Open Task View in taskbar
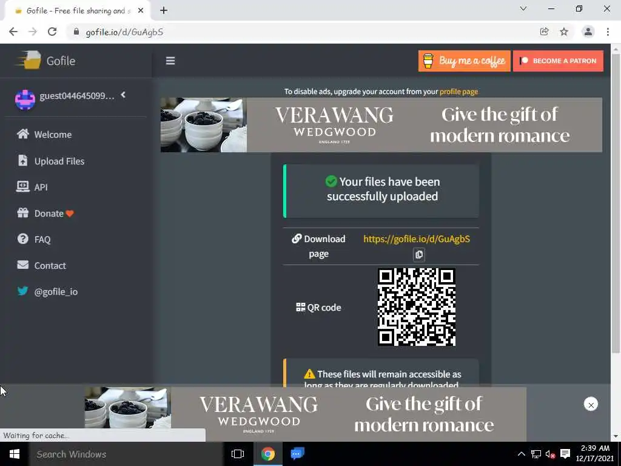Image resolution: width=621 pixels, height=466 pixels. tap(238, 454)
